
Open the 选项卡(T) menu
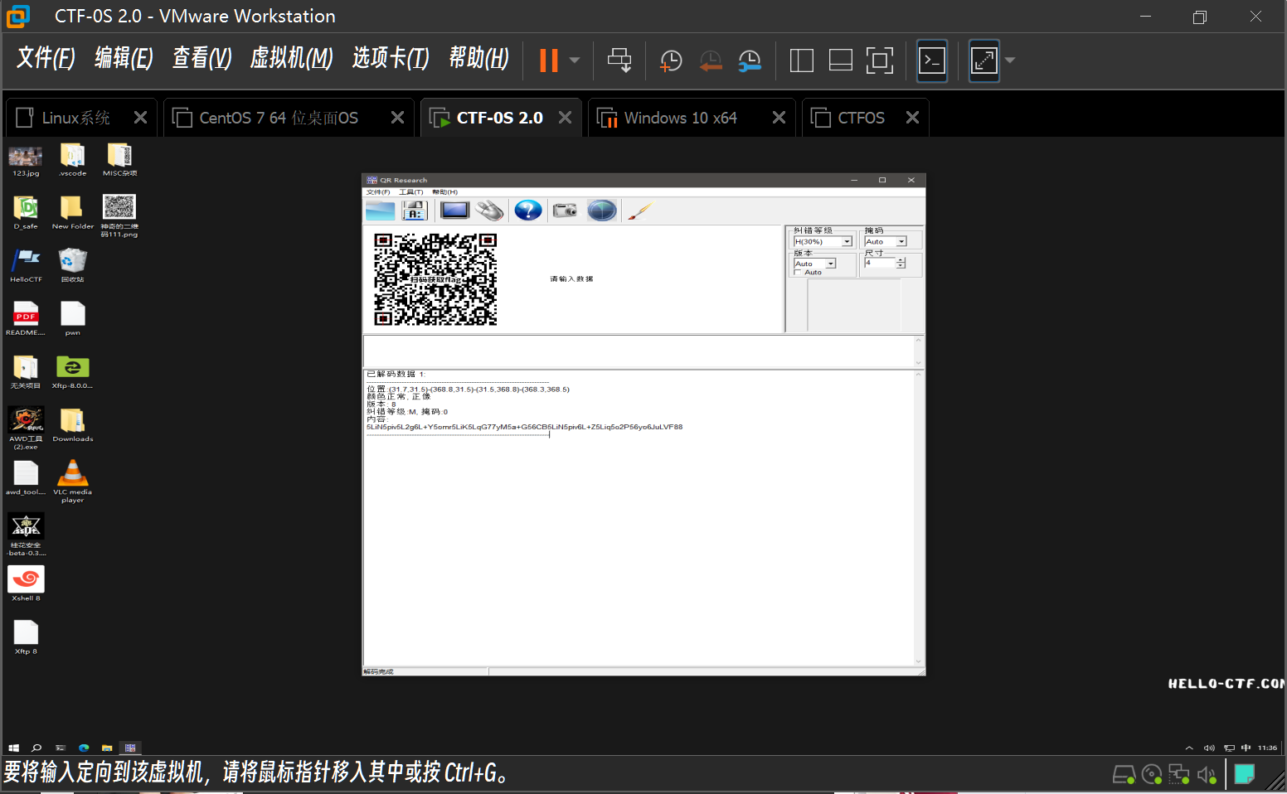click(391, 58)
